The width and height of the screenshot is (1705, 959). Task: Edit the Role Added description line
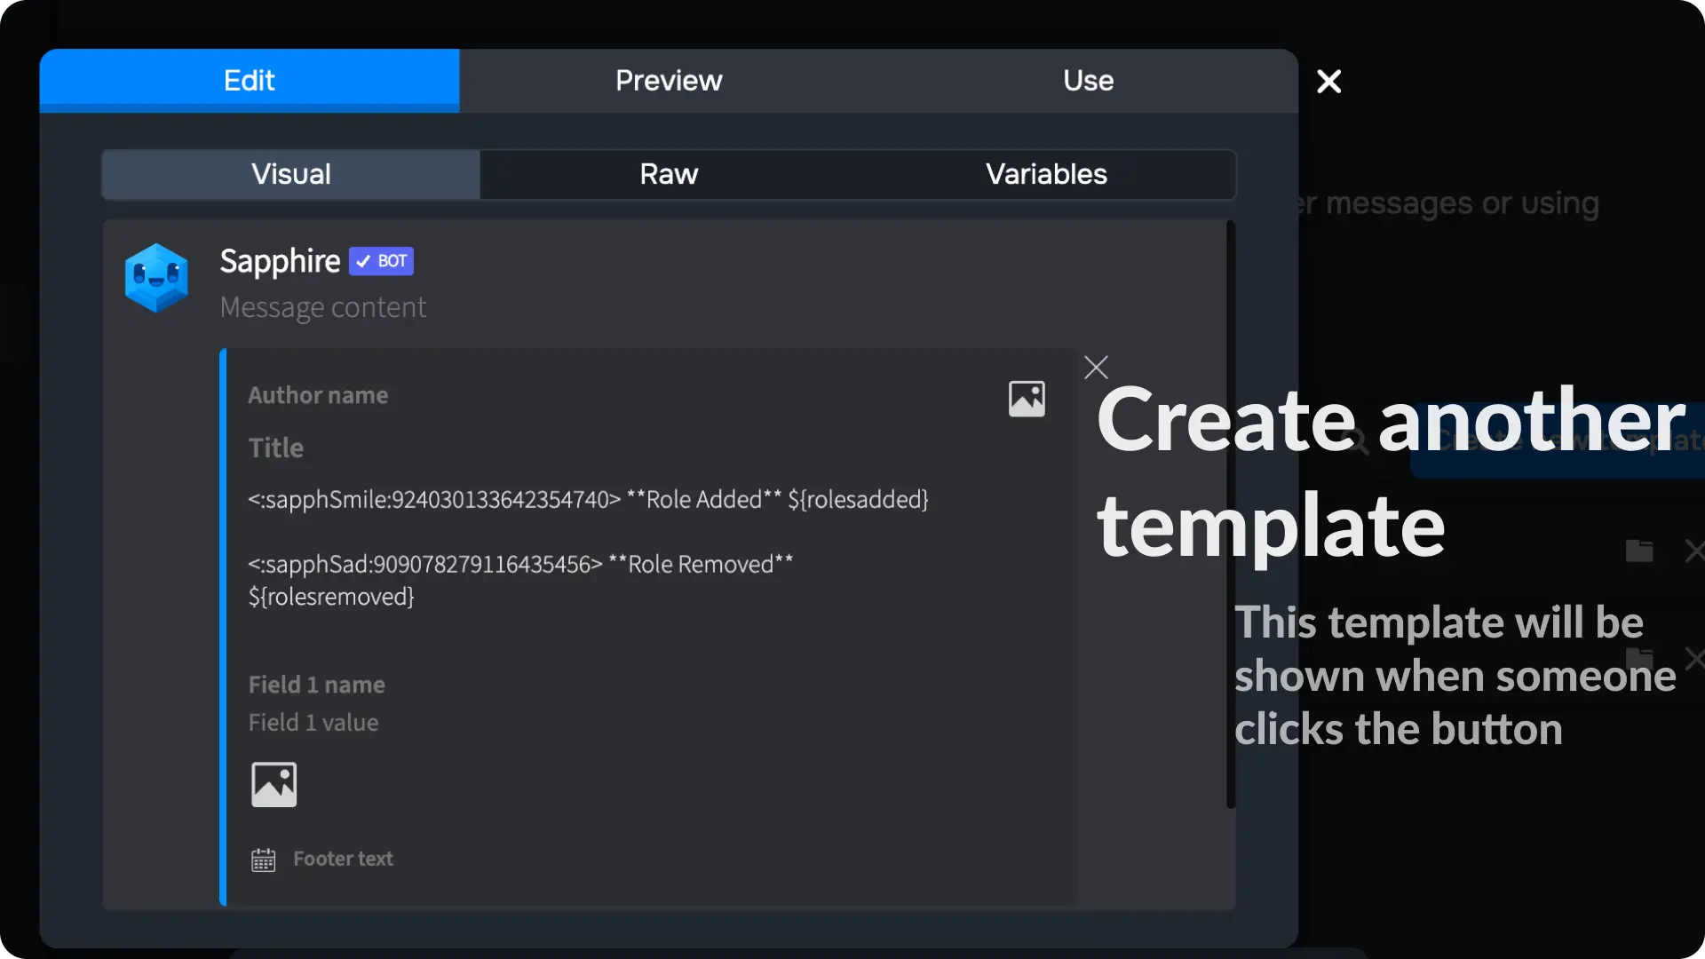[x=588, y=500]
